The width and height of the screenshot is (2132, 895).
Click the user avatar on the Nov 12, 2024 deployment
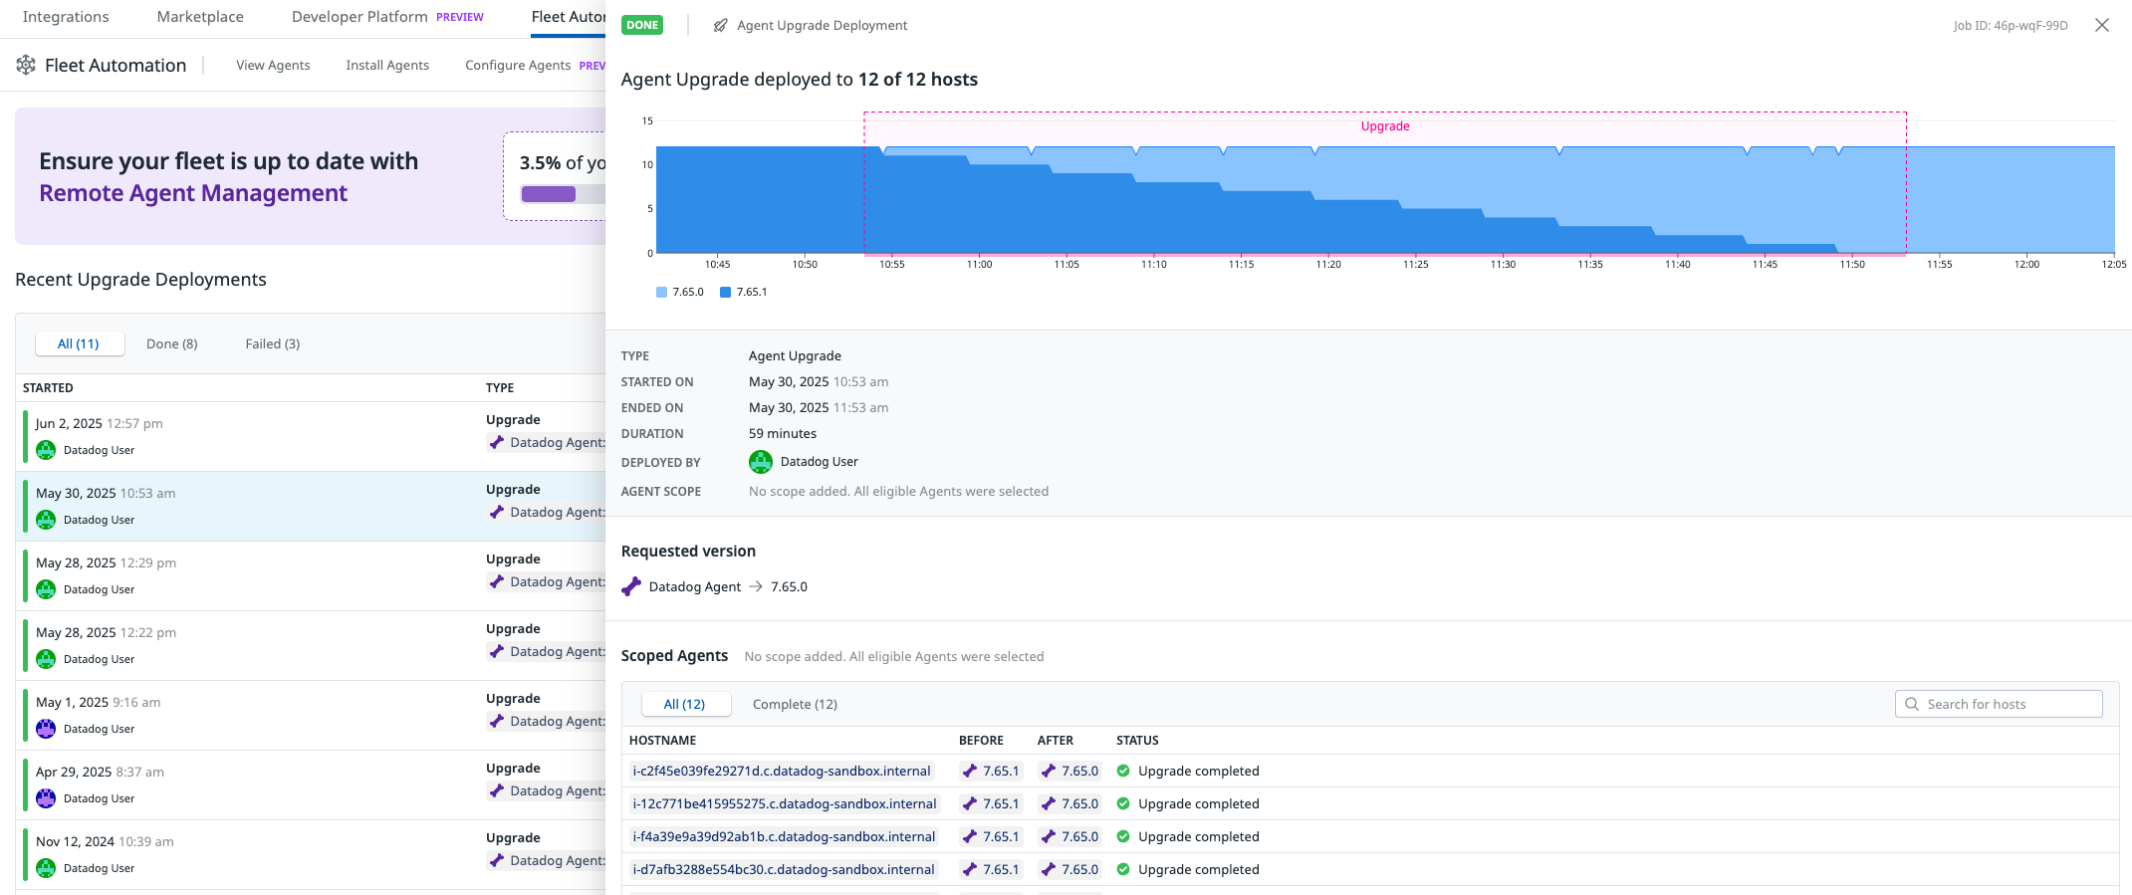point(46,868)
